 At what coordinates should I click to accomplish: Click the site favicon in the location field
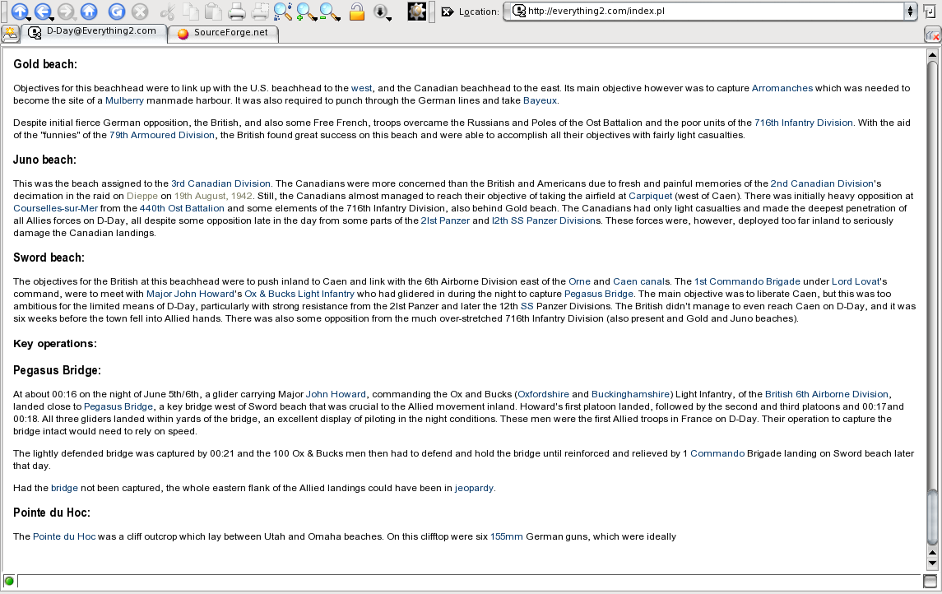(x=519, y=11)
